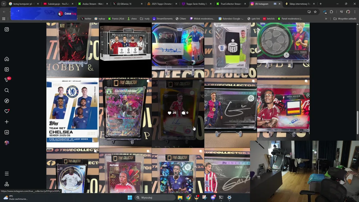Open the Search magnifier in Instagram sidebar
This screenshot has width=359, height=202.
(x=7, y=90)
